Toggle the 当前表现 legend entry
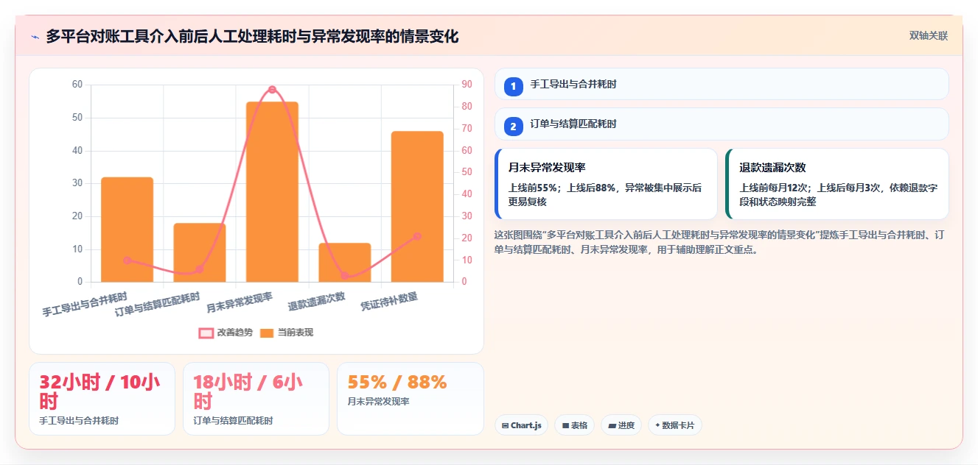Screen dimensions: 978x465 (x=286, y=333)
